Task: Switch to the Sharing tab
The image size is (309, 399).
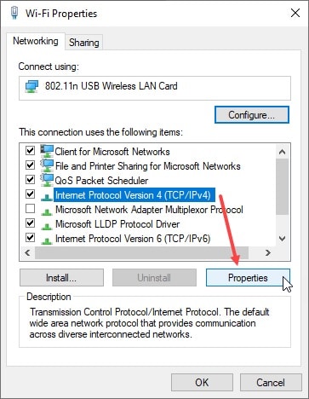Action: pyautogui.click(x=84, y=43)
